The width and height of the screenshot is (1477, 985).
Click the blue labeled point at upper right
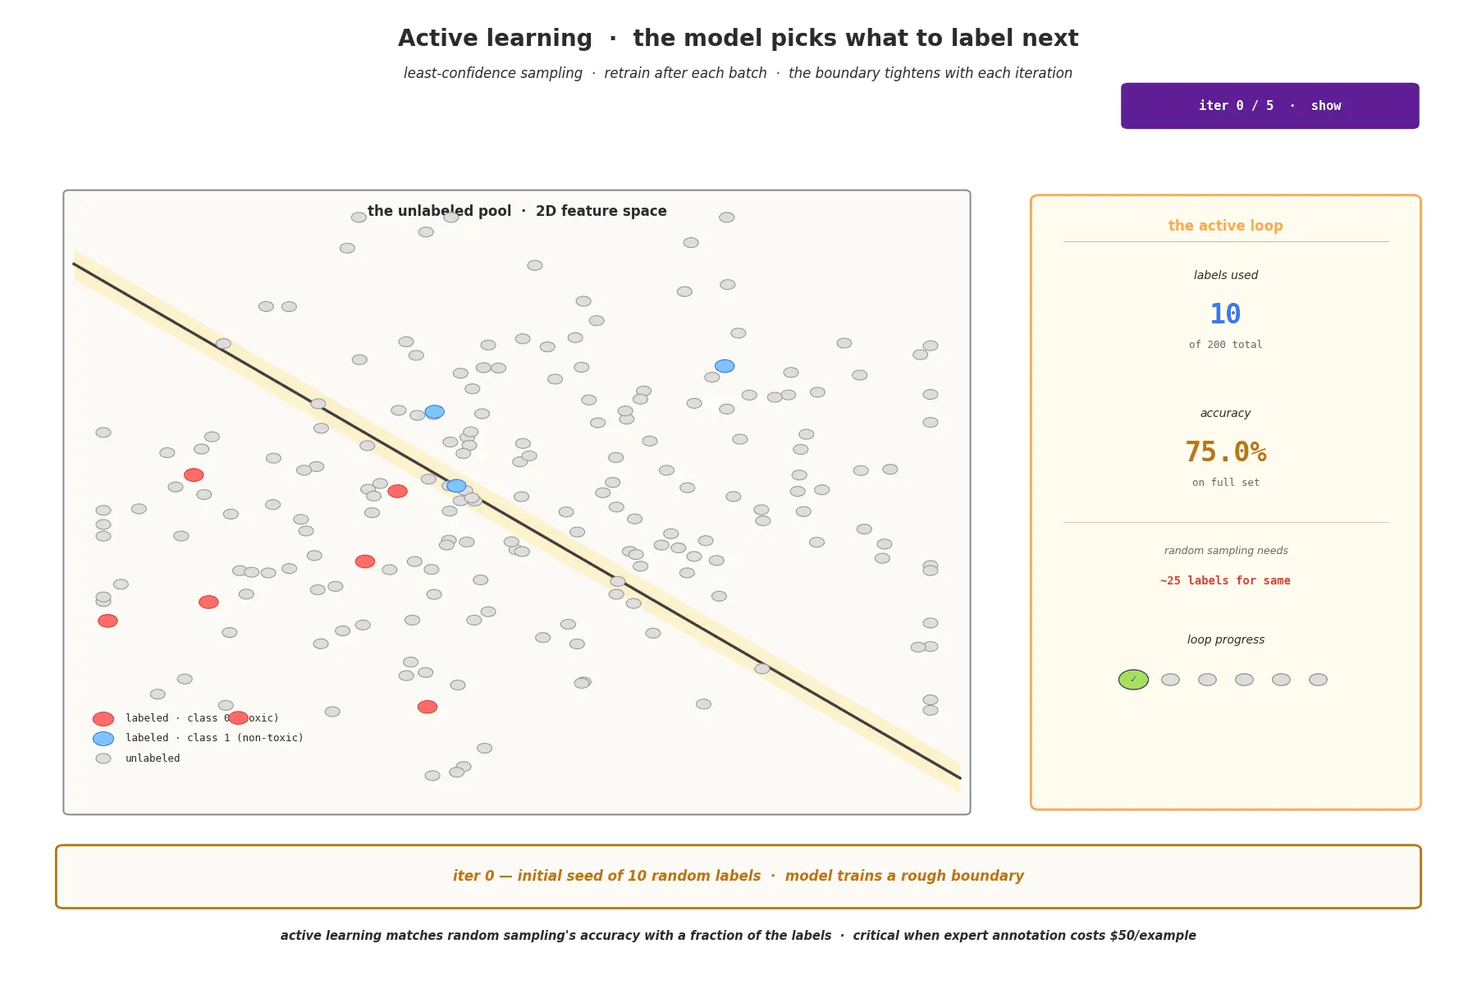(x=725, y=366)
